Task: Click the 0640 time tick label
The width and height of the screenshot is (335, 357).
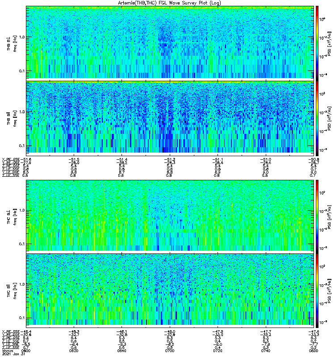Action: pos(121,351)
